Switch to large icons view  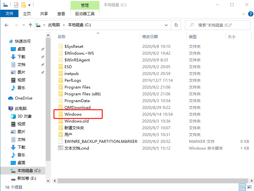(x=249, y=187)
